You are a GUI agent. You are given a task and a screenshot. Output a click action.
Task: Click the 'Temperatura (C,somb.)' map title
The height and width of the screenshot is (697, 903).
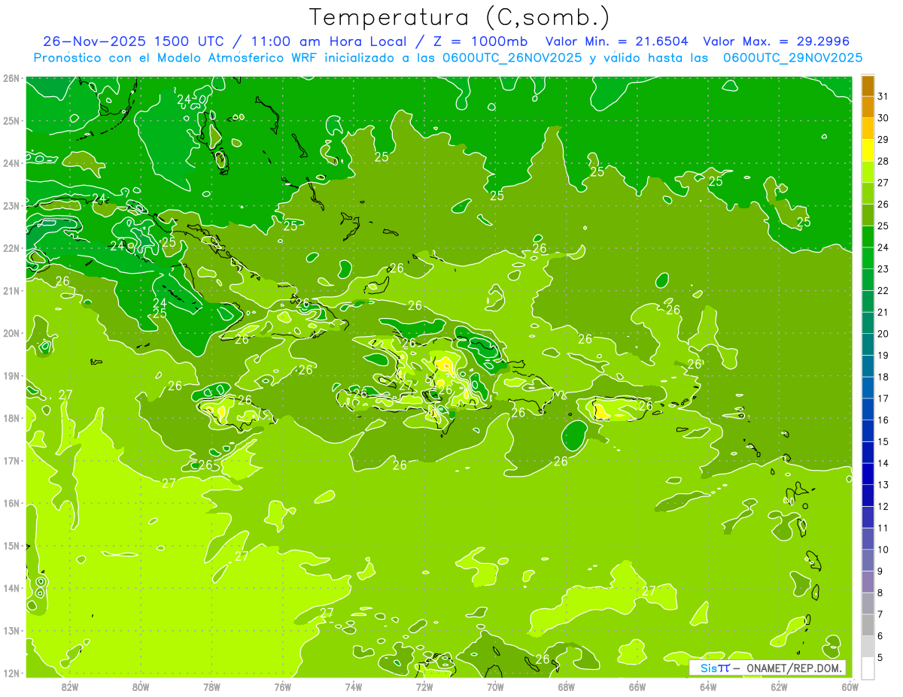tap(460, 17)
